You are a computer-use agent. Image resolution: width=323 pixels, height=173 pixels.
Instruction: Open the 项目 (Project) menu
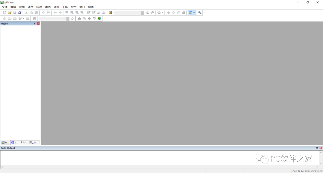(x=31, y=7)
